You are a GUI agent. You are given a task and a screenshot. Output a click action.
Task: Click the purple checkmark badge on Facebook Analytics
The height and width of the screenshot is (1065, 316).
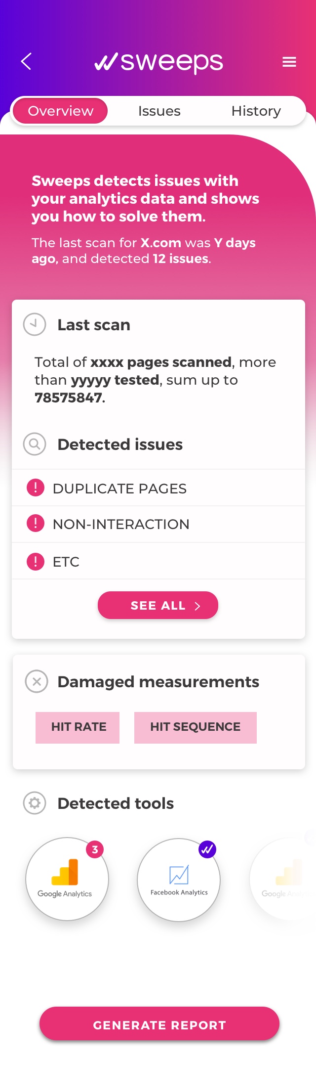pyautogui.click(x=207, y=849)
